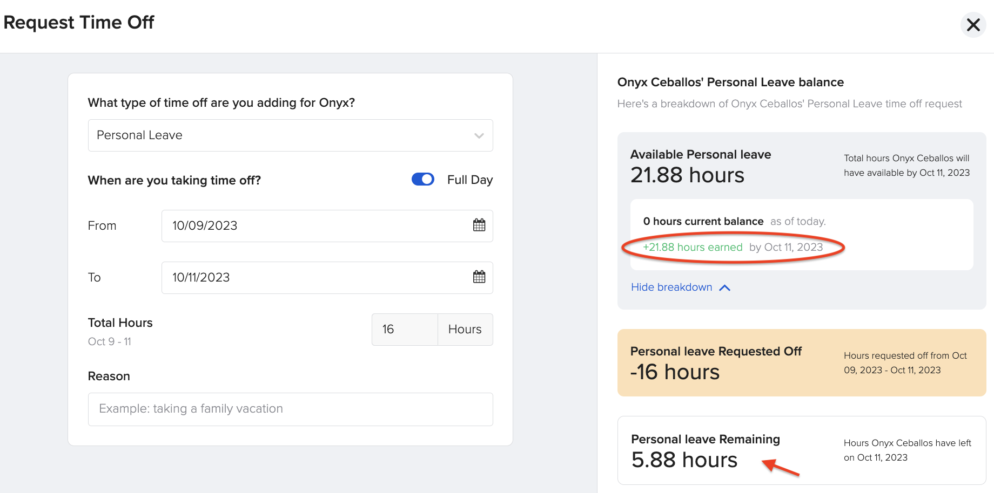This screenshot has height=493, width=994.
Task: Click the 5.88 hours Personal leave Remaining value
Action: 684,460
